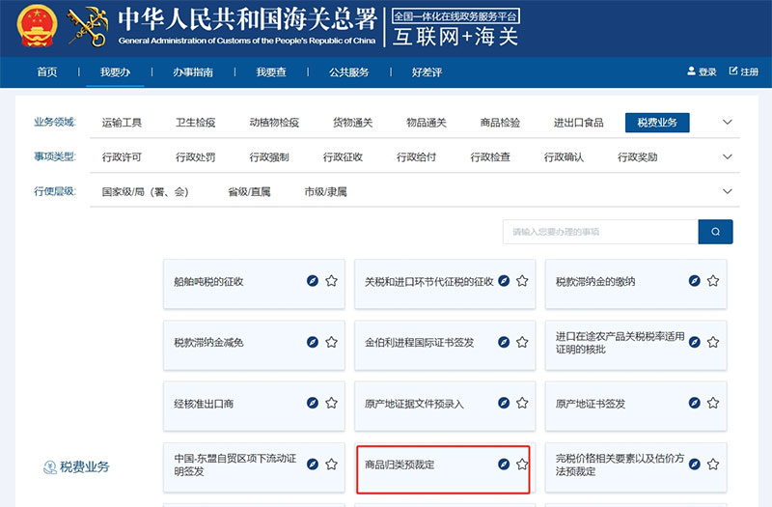
Task: Expand the 业务领域 filter row chevron
Action: coord(728,123)
